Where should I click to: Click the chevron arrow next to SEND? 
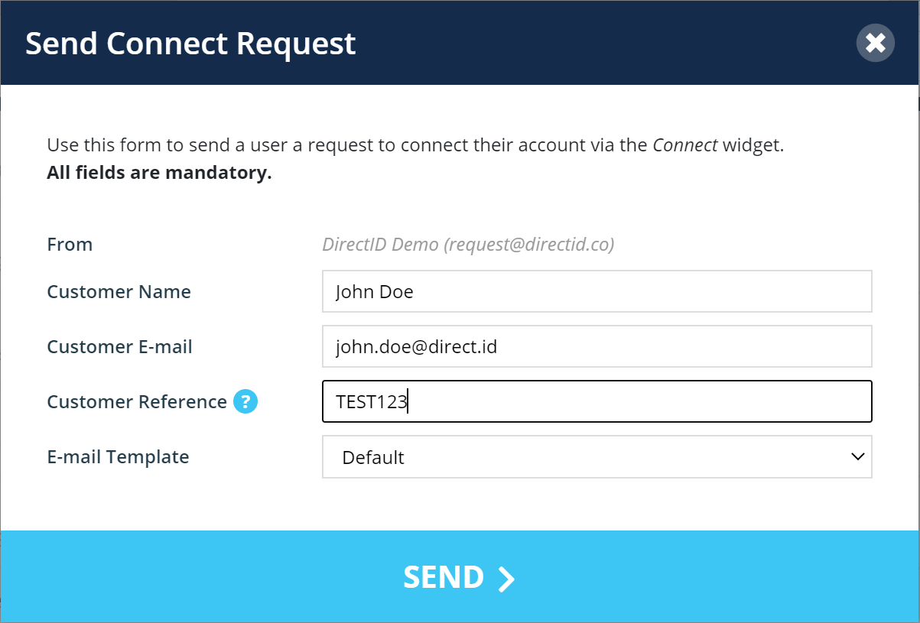point(506,579)
